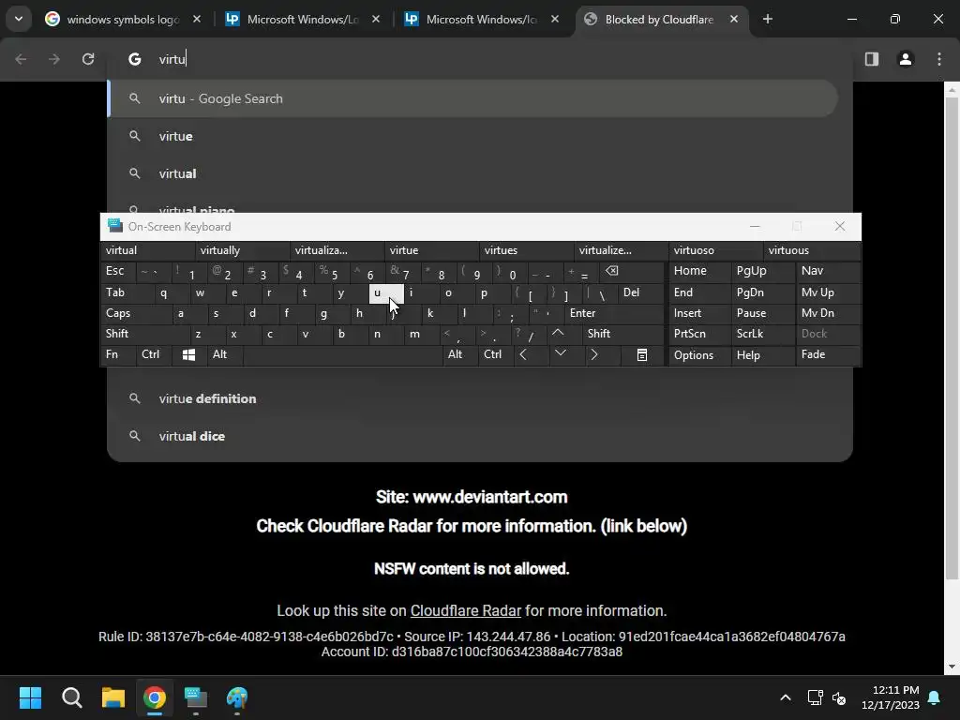
Task: Click the context menu key icon
Action: point(641,355)
